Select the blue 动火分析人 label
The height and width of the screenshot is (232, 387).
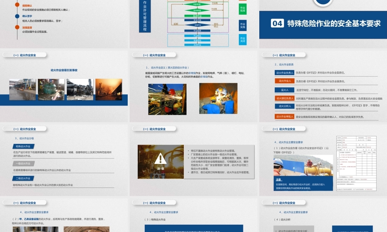(x=284, y=106)
